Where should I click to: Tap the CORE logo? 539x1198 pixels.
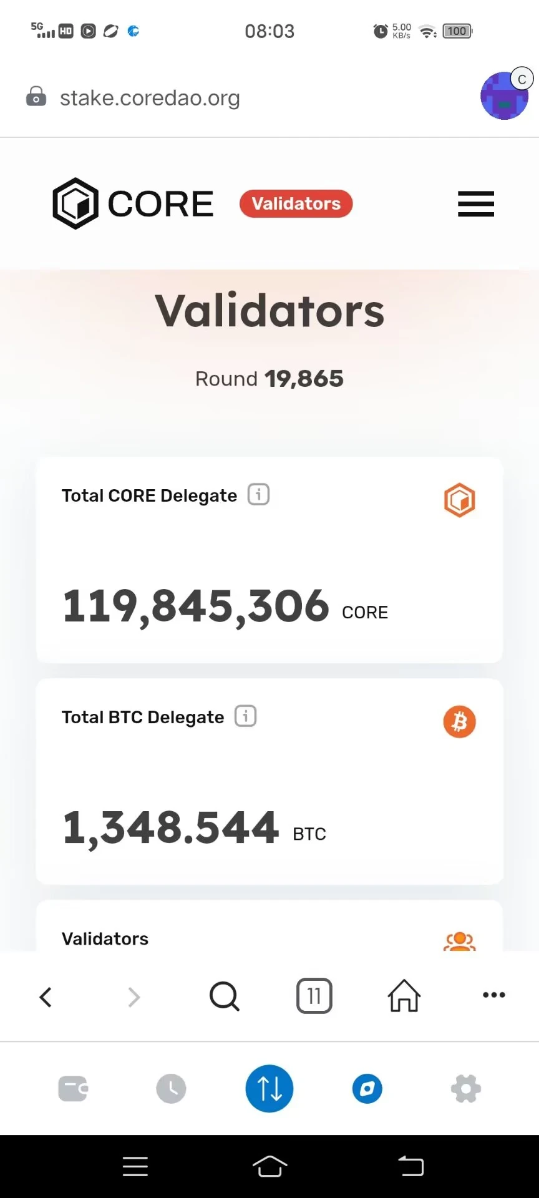point(133,203)
